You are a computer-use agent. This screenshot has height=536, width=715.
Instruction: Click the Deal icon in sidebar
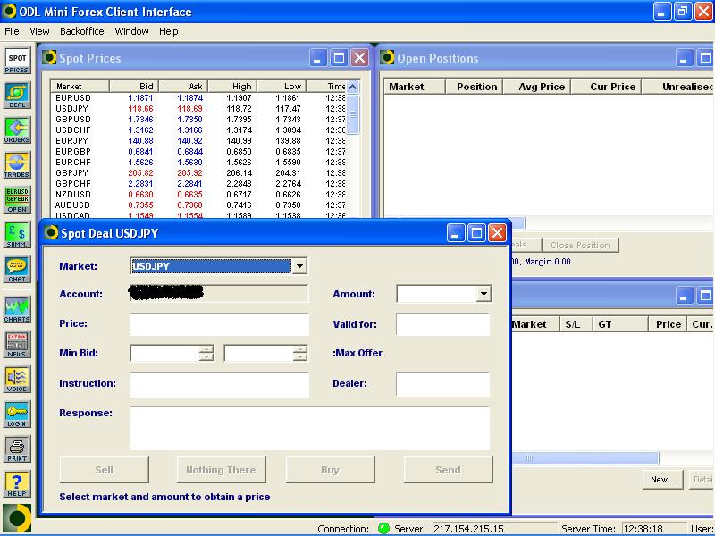pyautogui.click(x=17, y=96)
